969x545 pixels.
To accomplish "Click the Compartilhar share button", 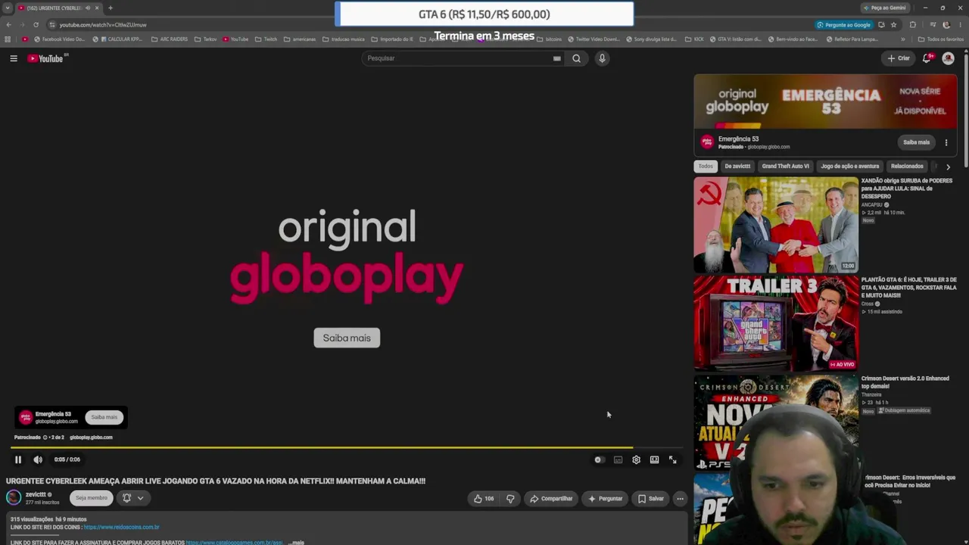I will pyautogui.click(x=551, y=498).
